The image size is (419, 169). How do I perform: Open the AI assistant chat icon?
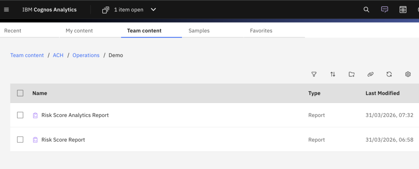coord(384,10)
